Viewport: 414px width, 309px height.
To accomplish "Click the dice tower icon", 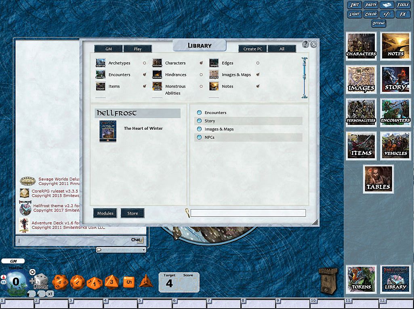I will click(328, 280).
